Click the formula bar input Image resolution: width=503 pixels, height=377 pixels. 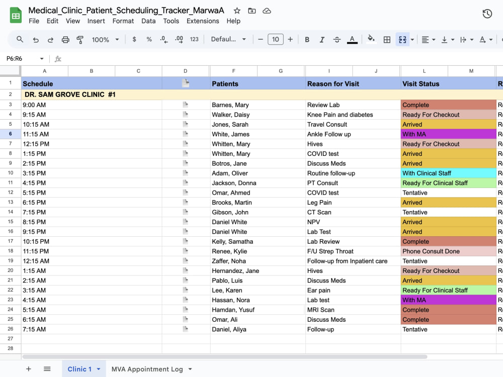point(282,59)
